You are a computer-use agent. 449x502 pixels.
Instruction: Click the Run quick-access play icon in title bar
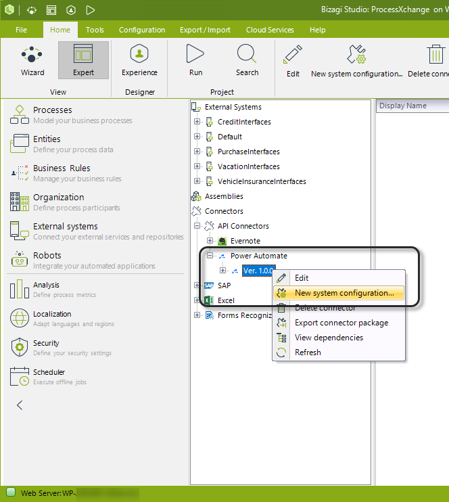tap(90, 10)
